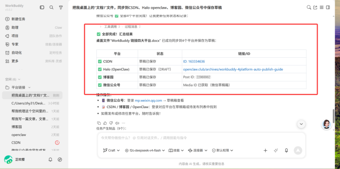Open the CSDN task in sidebar
Screen dimensions: 340x169
coord(32,142)
